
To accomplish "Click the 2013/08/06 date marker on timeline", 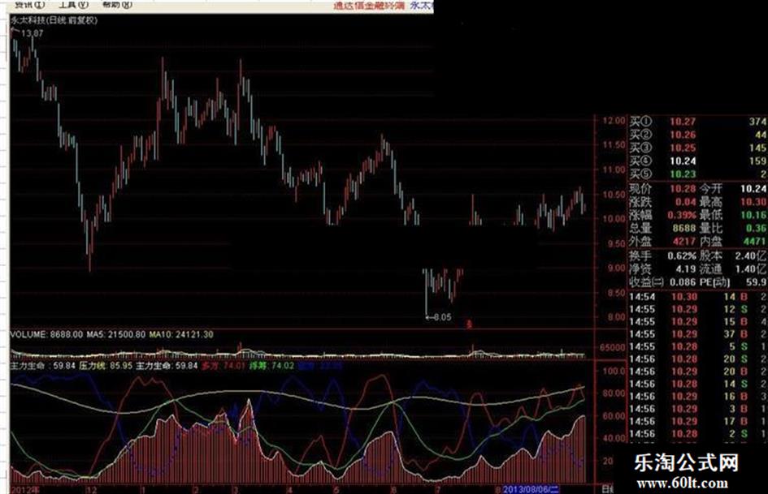I will click(531, 489).
